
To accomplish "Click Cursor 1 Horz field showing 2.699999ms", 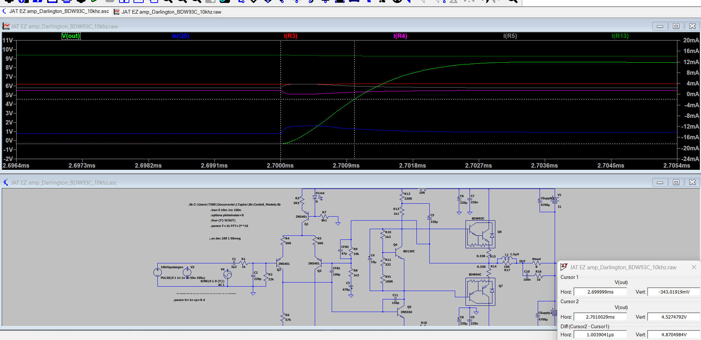I will click(x=600, y=292).
